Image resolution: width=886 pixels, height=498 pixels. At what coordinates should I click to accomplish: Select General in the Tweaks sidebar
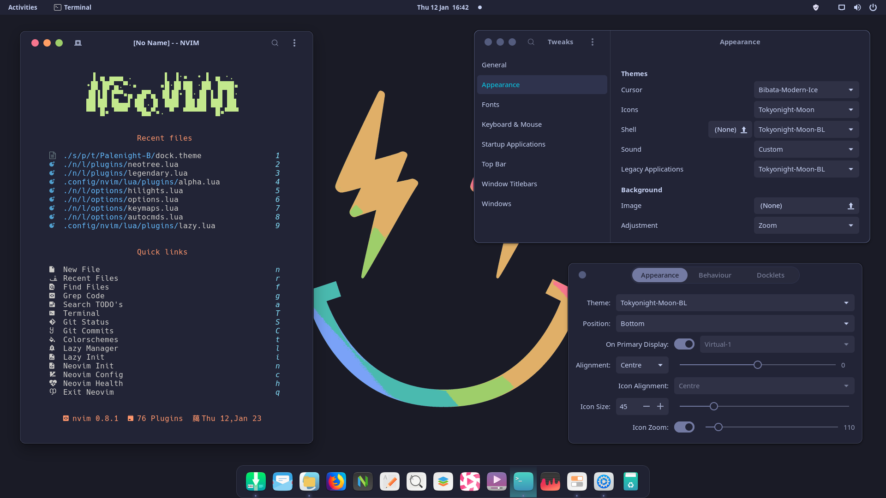point(542,65)
